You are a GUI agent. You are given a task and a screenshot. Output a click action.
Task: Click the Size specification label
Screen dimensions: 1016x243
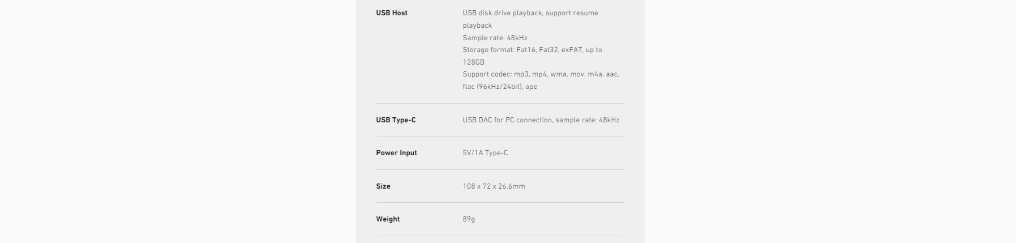click(383, 186)
